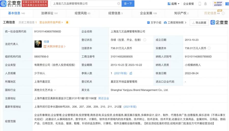Select the 知识产权 tab
The image size is (229, 131).
pyautogui.click(x=181, y=13)
